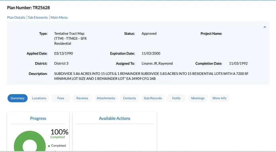Screen dimensions: 276x152
Task: Show the Attachments tab
Action: point(106,98)
